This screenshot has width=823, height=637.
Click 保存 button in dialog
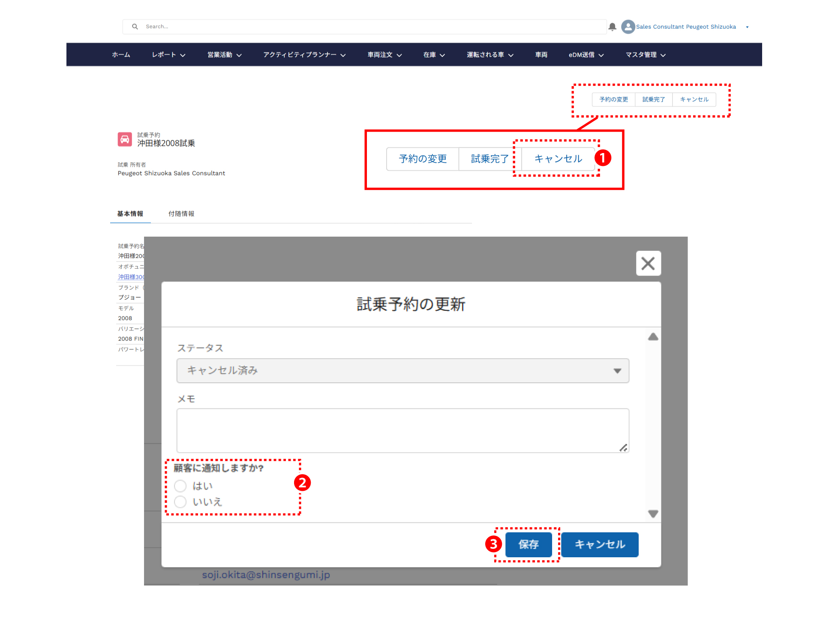point(528,544)
